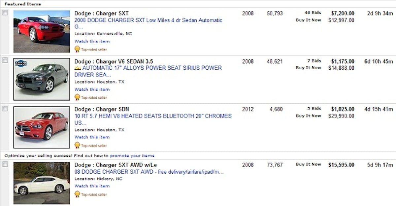The height and width of the screenshot is (206, 396).
Task: View red 2012 Charger SDN image
Action: 42,127
